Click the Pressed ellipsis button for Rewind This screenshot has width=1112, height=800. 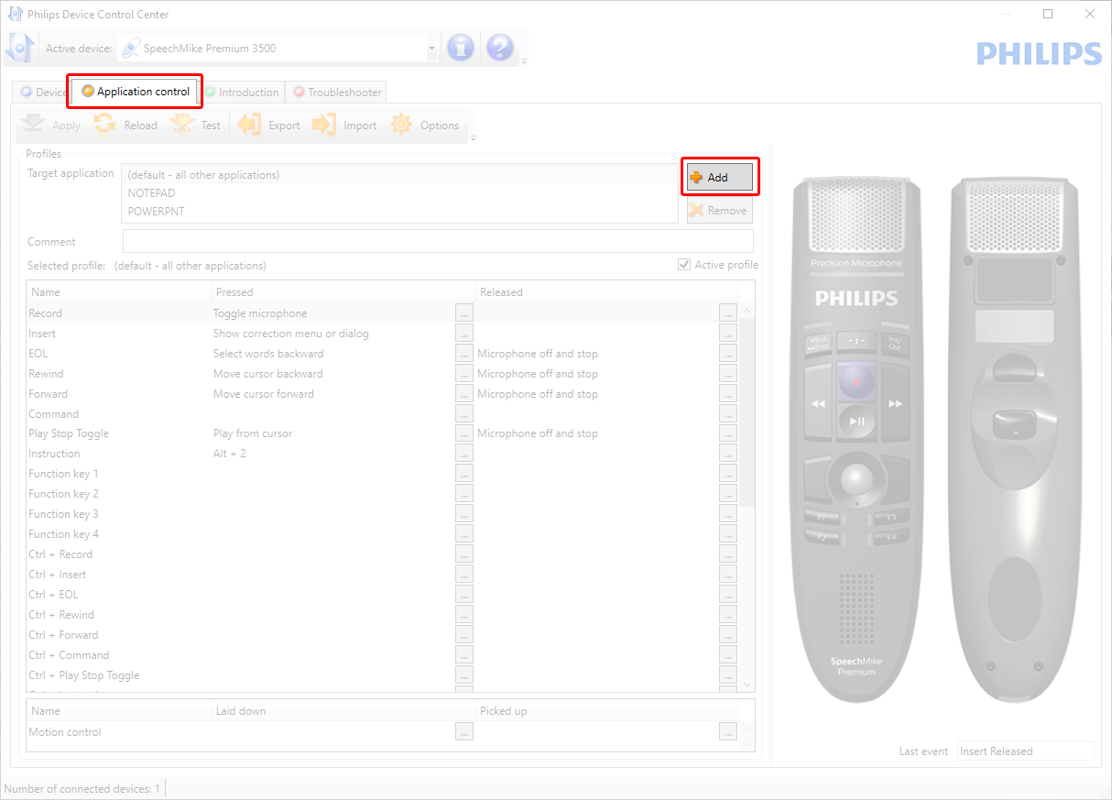(464, 374)
